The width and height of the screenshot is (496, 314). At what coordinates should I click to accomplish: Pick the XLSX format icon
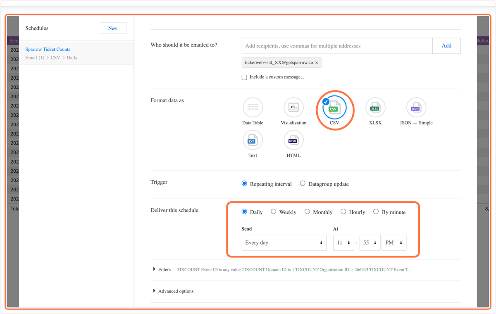tap(375, 107)
